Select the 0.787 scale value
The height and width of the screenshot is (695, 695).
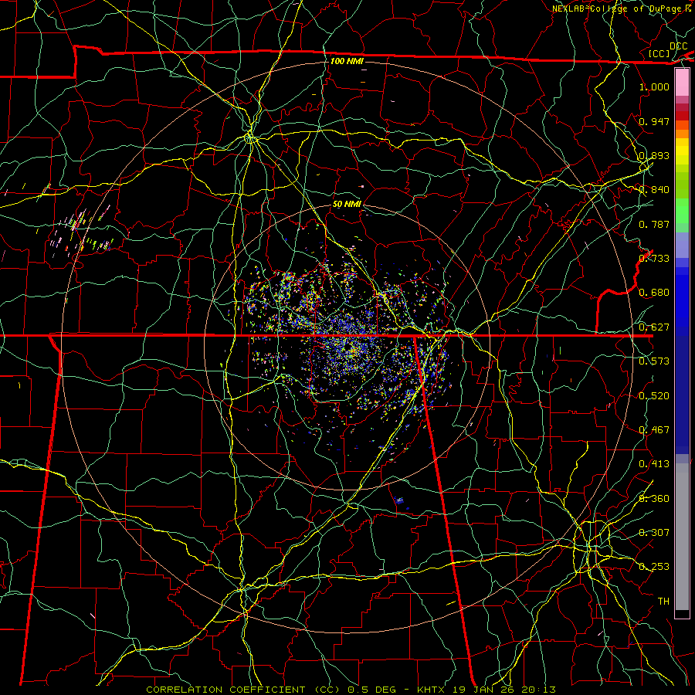[654, 224]
